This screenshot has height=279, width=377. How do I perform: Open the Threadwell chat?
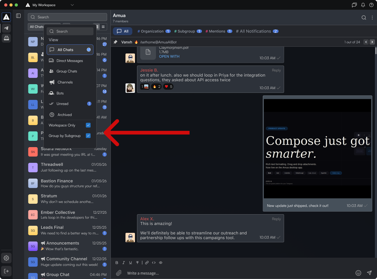67,167
